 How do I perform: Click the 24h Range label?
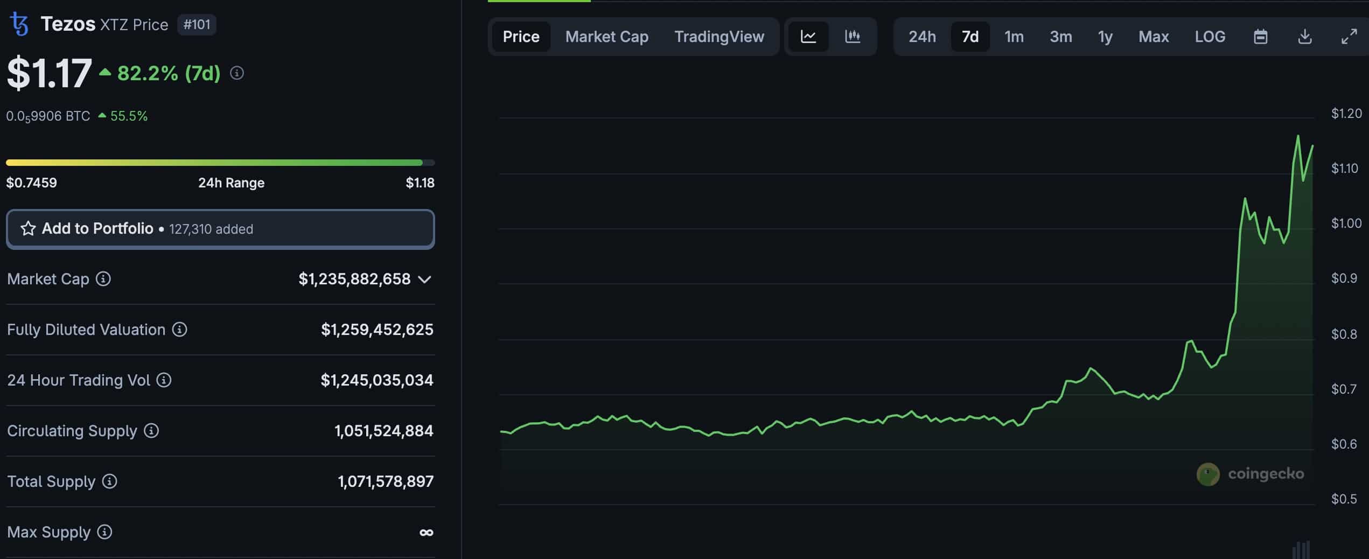click(x=232, y=183)
